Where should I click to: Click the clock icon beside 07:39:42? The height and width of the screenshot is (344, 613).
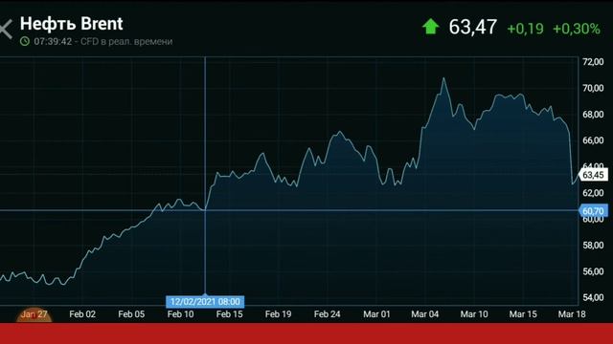[x=25, y=41]
